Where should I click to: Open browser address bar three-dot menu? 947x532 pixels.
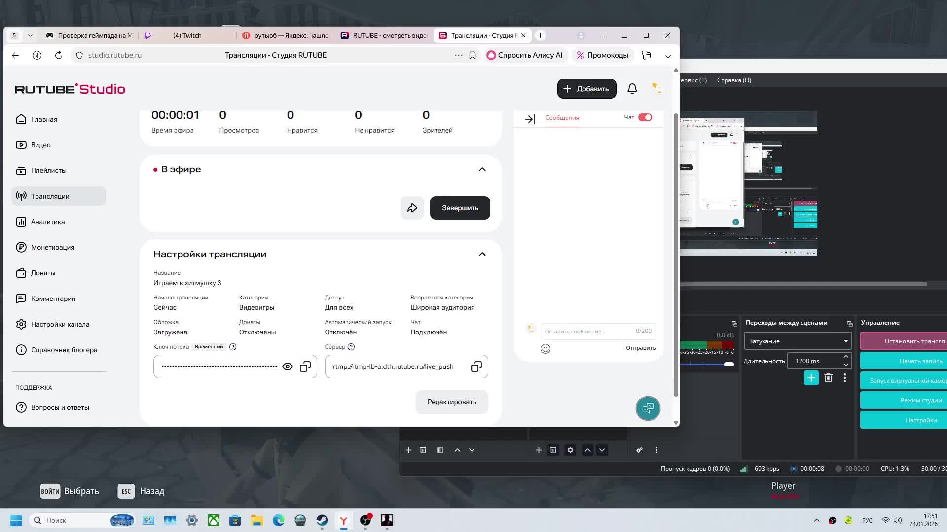[459, 55]
